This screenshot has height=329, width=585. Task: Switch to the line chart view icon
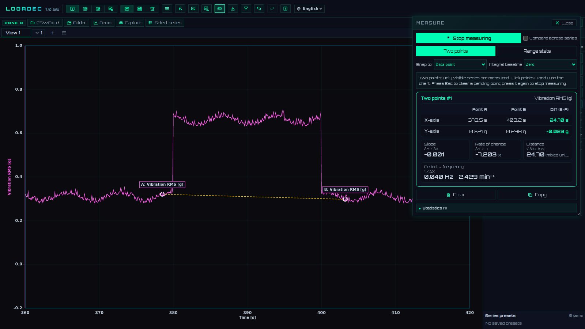[127, 9]
